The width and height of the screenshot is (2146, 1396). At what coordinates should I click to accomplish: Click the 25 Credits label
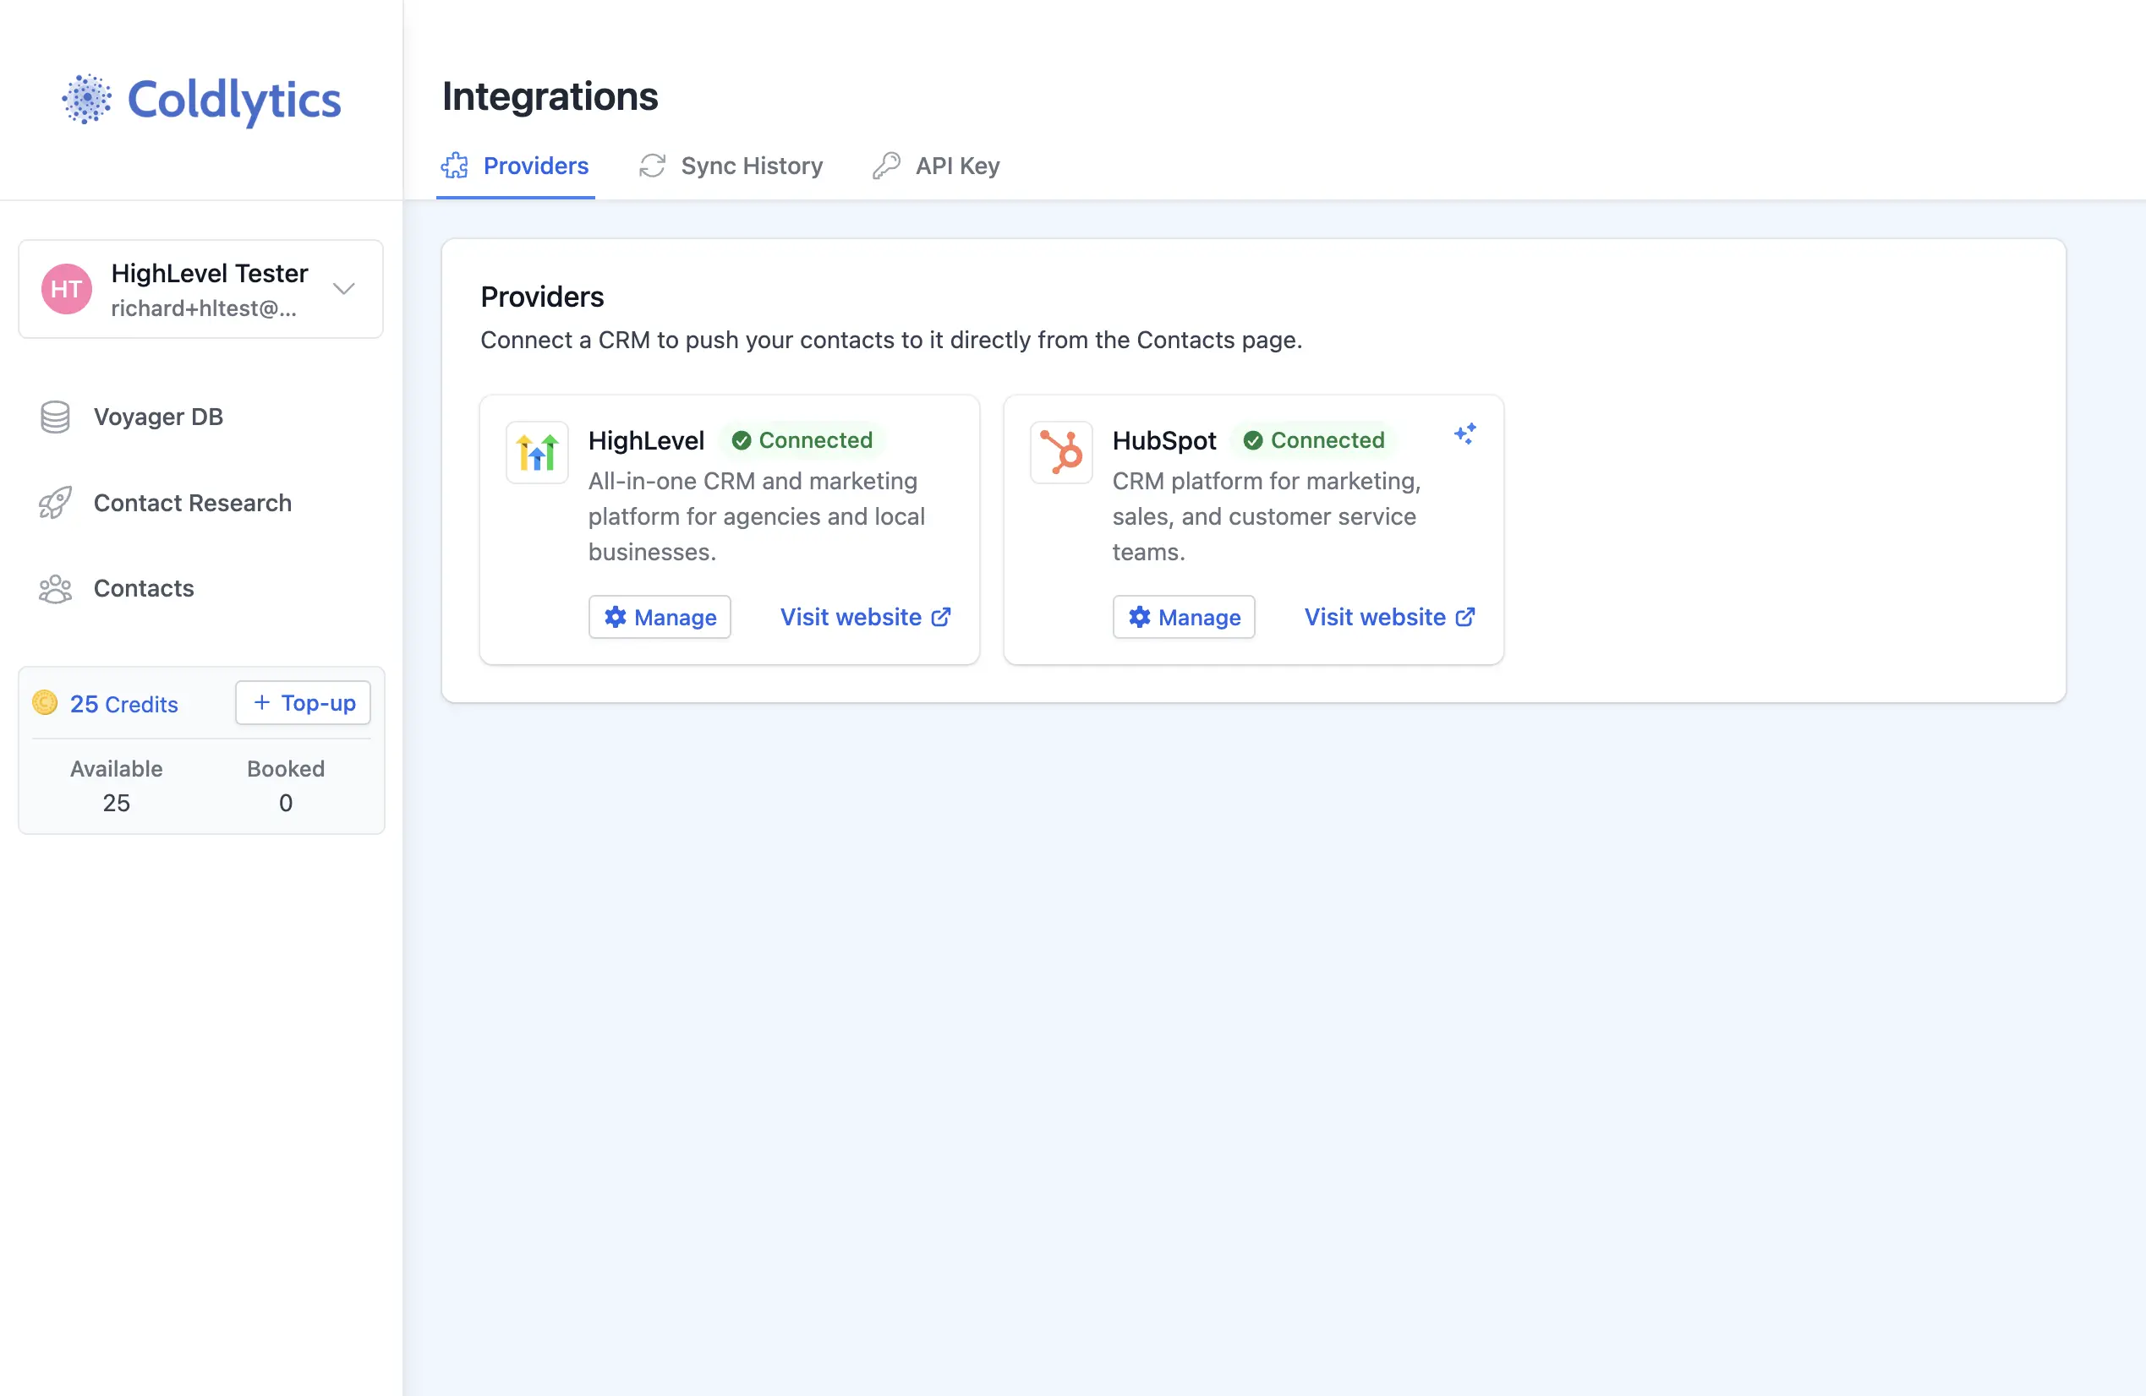[124, 704]
